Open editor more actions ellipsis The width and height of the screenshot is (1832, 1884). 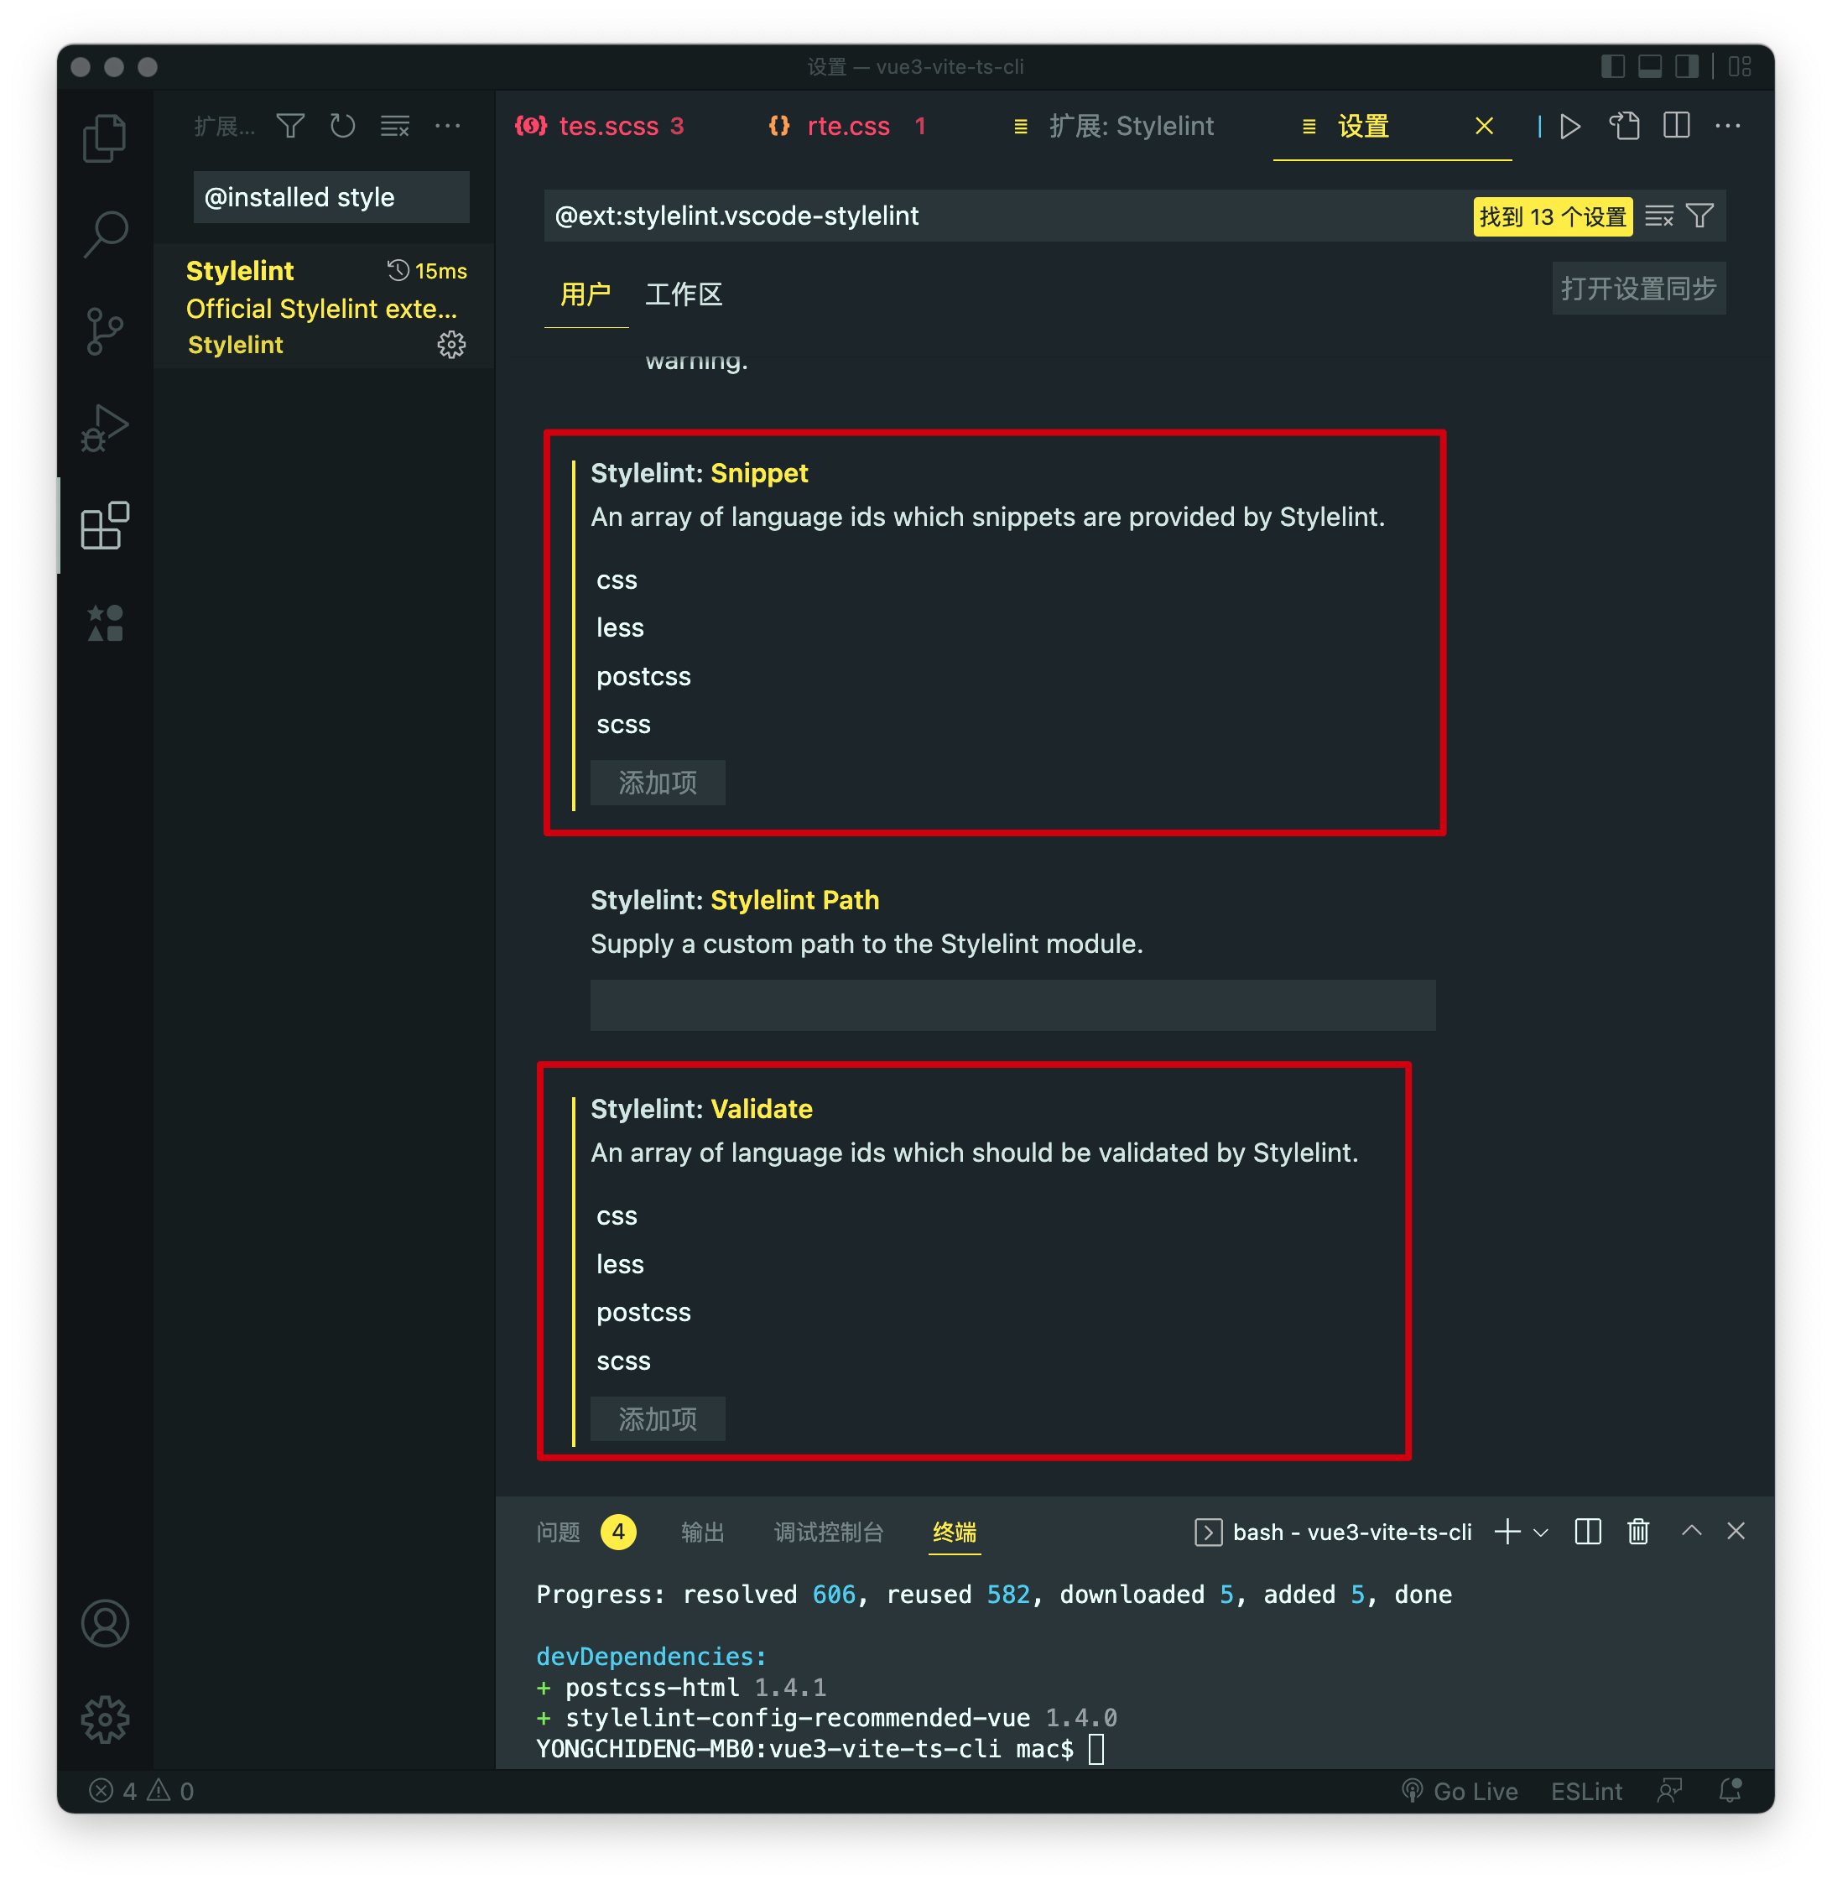(x=1728, y=126)
